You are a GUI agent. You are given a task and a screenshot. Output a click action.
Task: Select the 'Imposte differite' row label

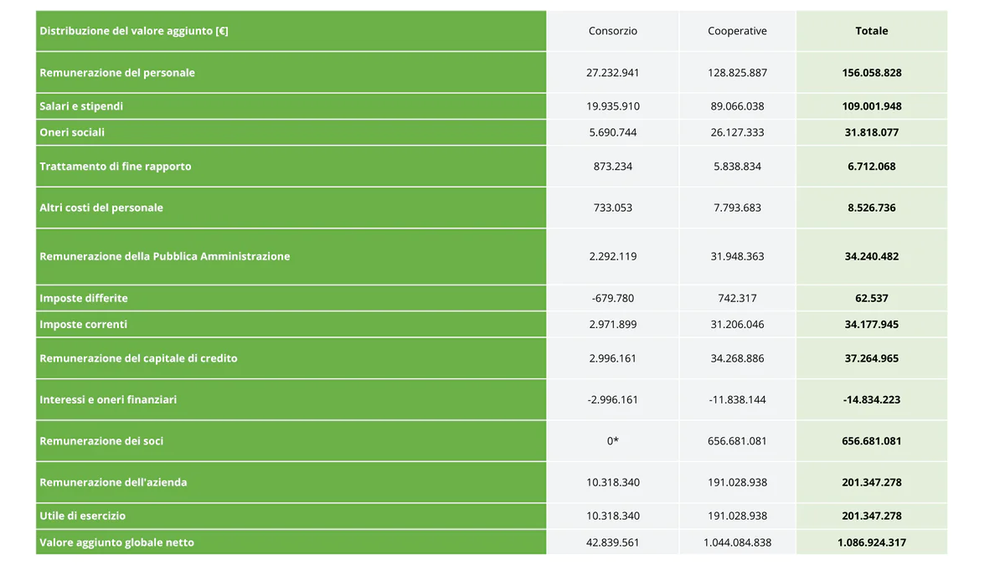84,298
